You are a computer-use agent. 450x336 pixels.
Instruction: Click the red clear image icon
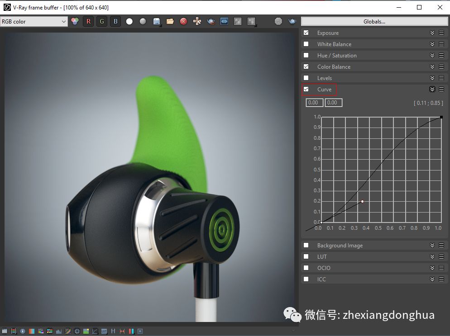(x=183, y=22)
